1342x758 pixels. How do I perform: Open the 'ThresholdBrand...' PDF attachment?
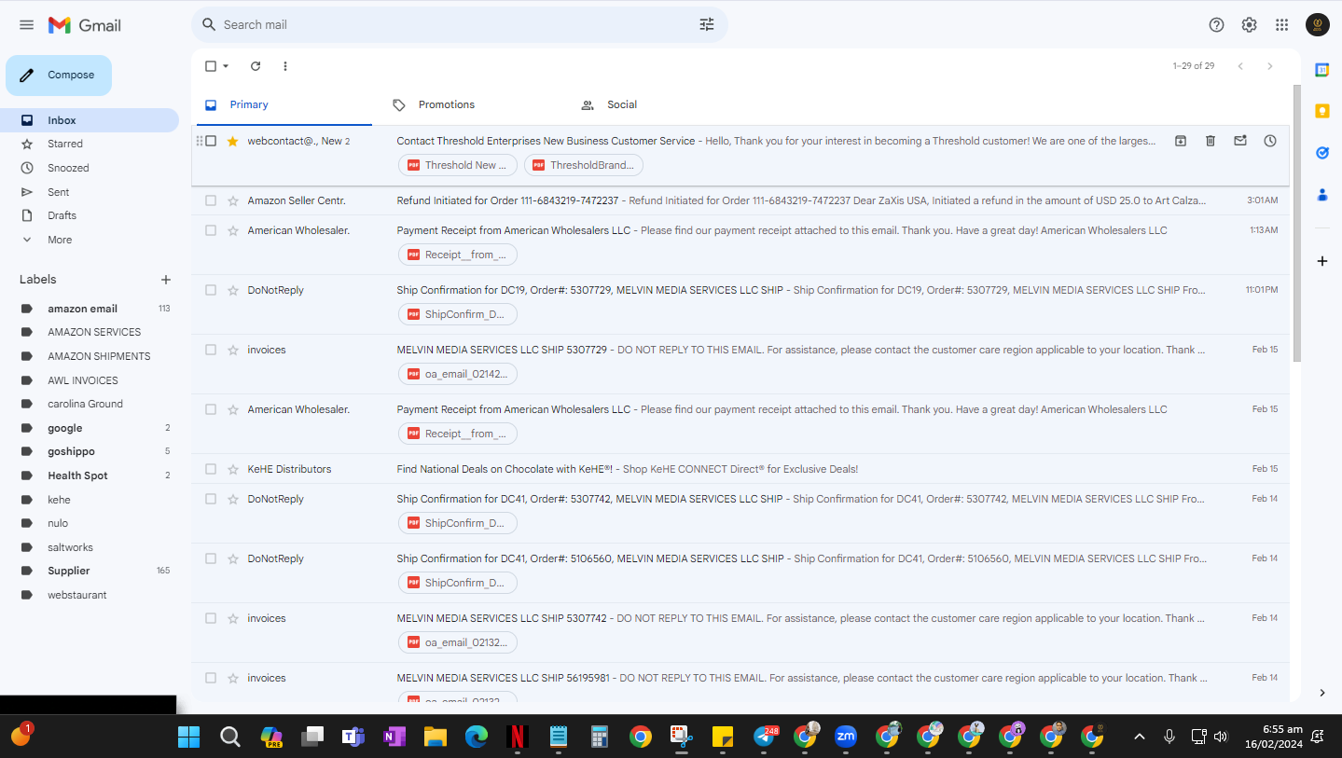tap(584, 165)
